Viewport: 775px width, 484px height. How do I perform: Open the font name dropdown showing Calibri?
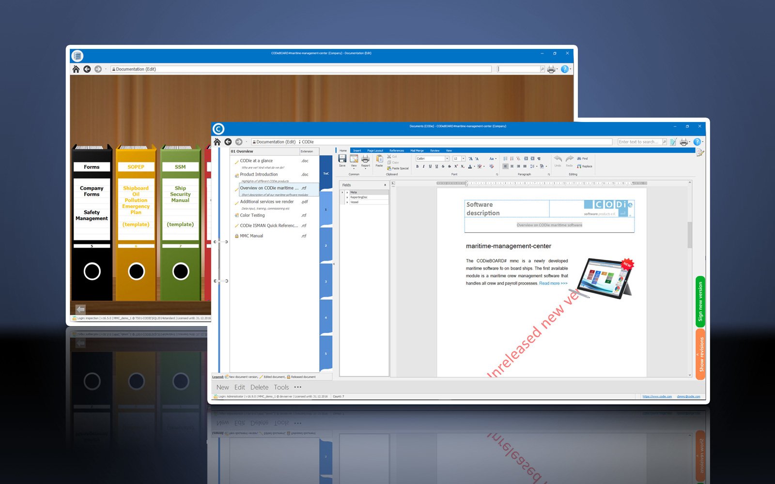tap(447, 159)
